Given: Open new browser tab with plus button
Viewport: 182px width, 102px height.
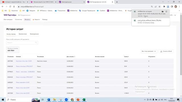Looking at the screenshot, I should point(117,2).
